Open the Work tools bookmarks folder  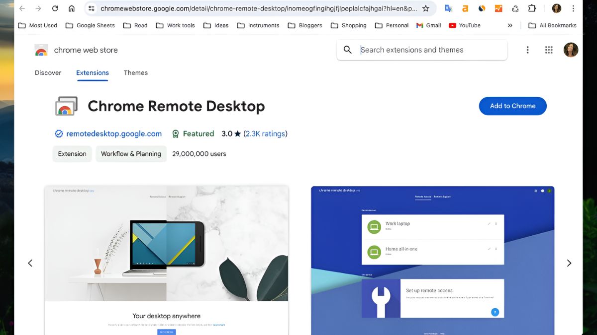click(x=175, y=25)
